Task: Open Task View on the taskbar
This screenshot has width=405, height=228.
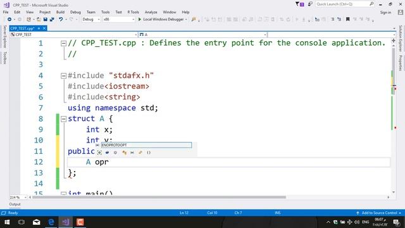Action: [x=22, y=222]
